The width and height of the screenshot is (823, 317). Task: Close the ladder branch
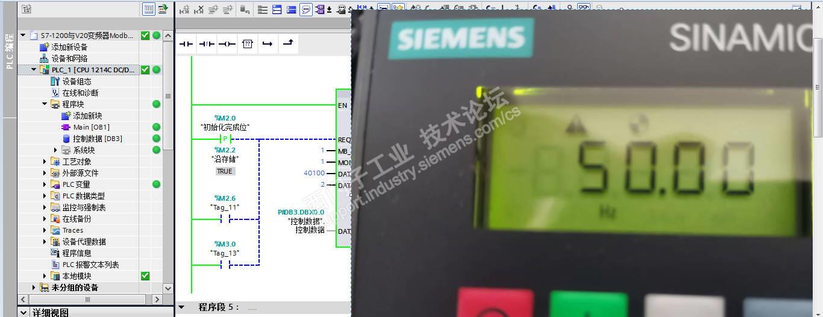point(289,44)
